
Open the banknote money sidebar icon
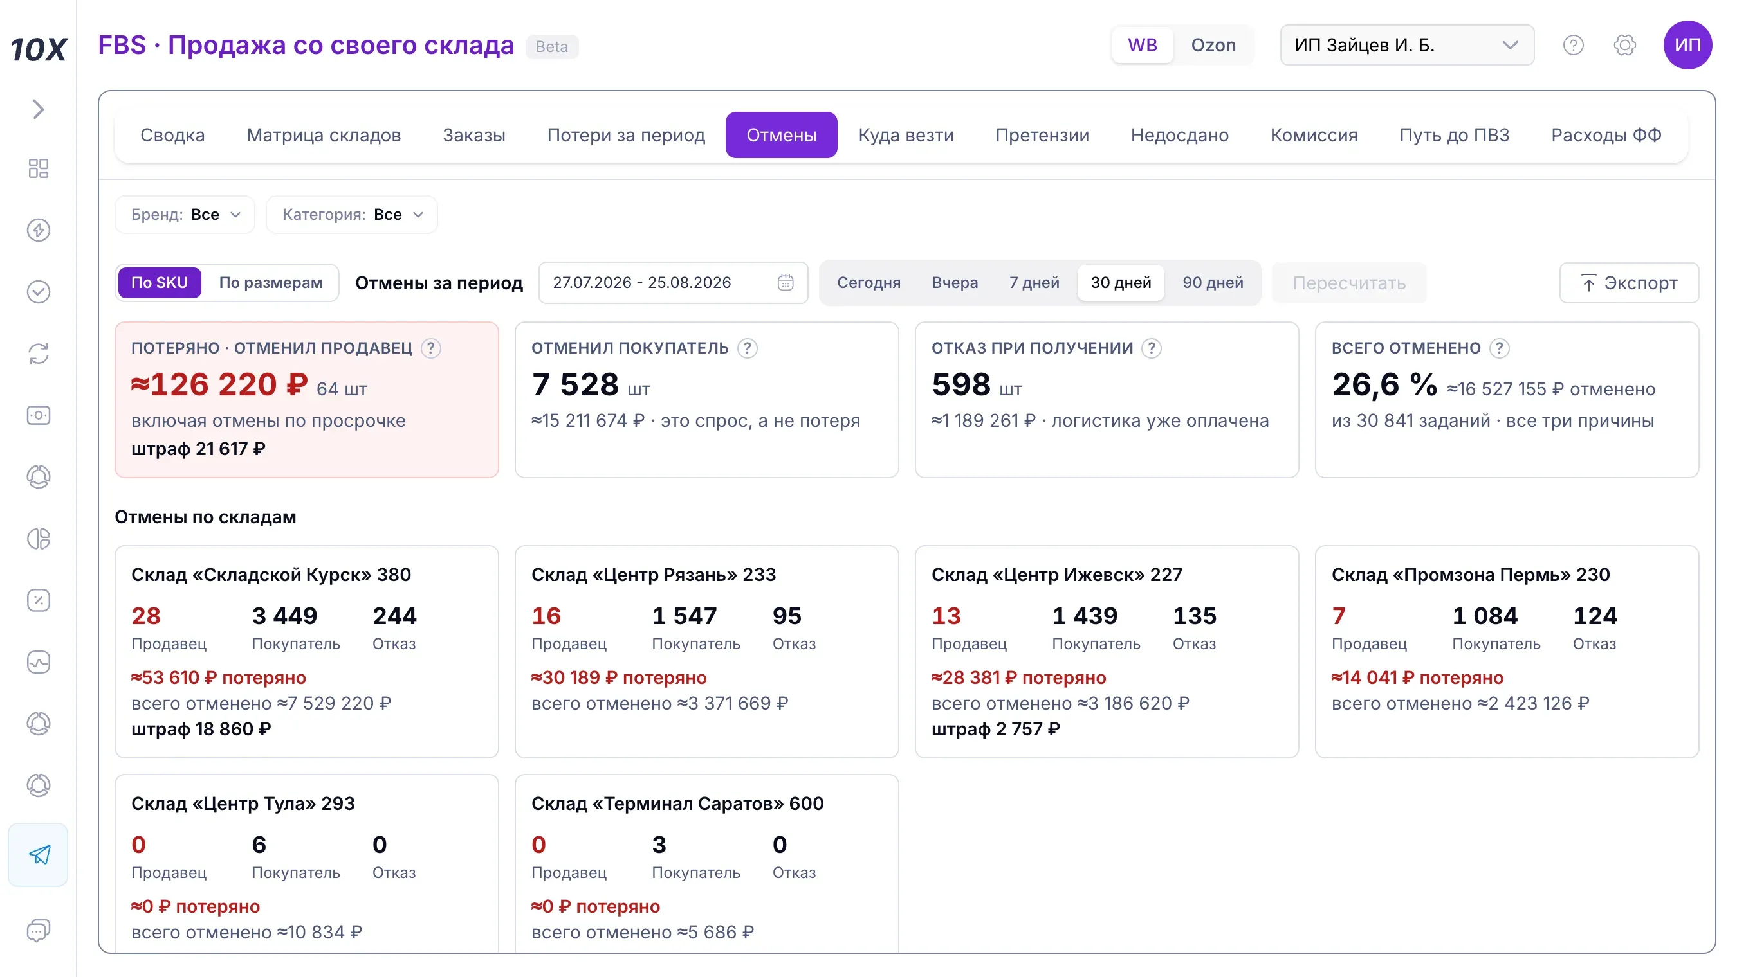point(39,415)
